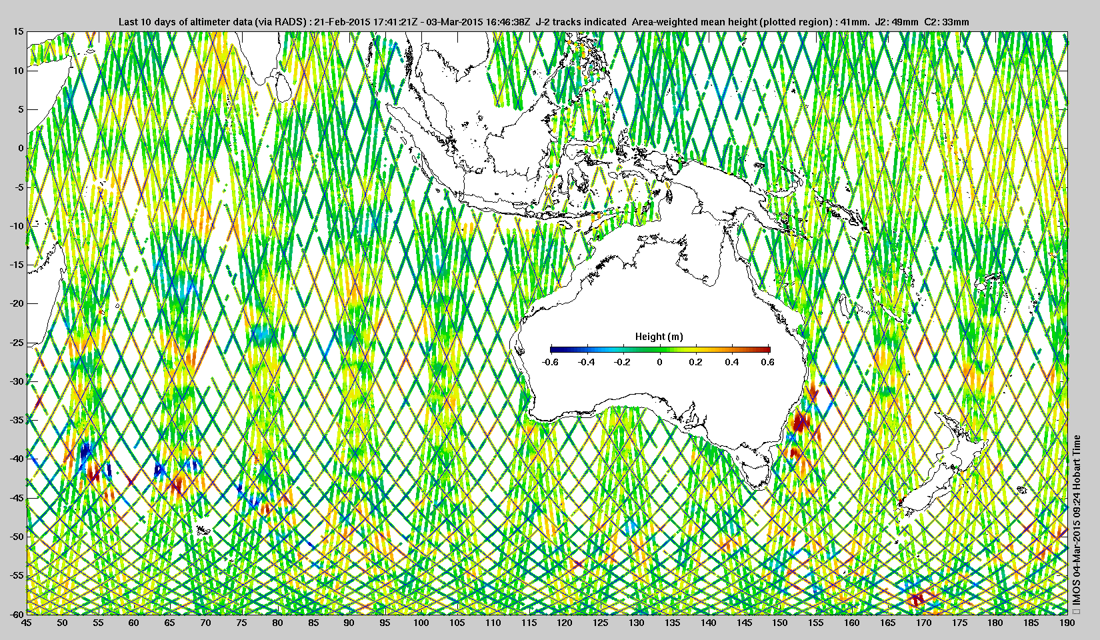Click the latitude axis label "-25"

[x=16, y=343]
